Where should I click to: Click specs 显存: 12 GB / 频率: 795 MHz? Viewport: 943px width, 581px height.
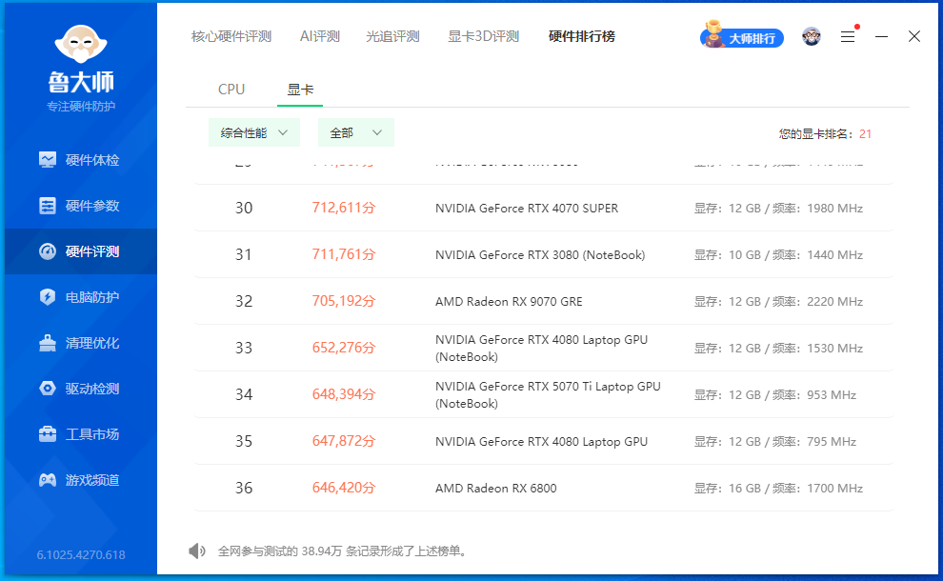pyautogui.click(x=775, y=441)
